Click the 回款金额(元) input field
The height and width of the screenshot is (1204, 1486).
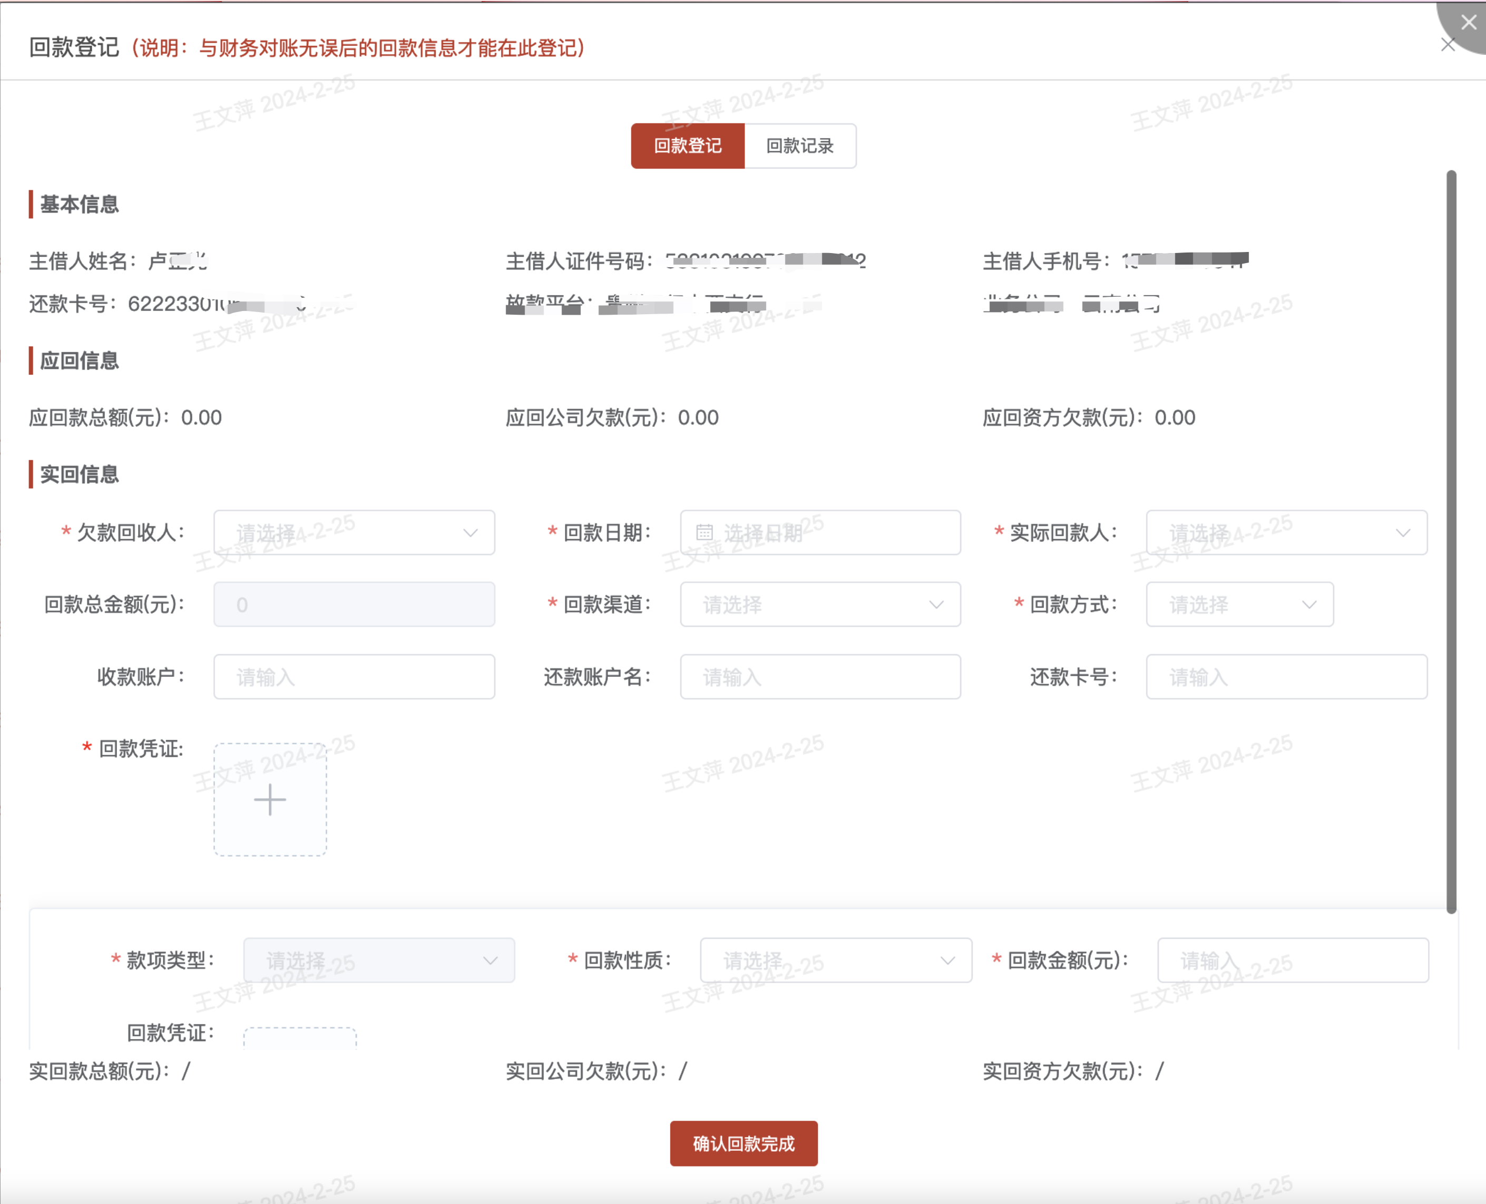[x=1293, y=960]
